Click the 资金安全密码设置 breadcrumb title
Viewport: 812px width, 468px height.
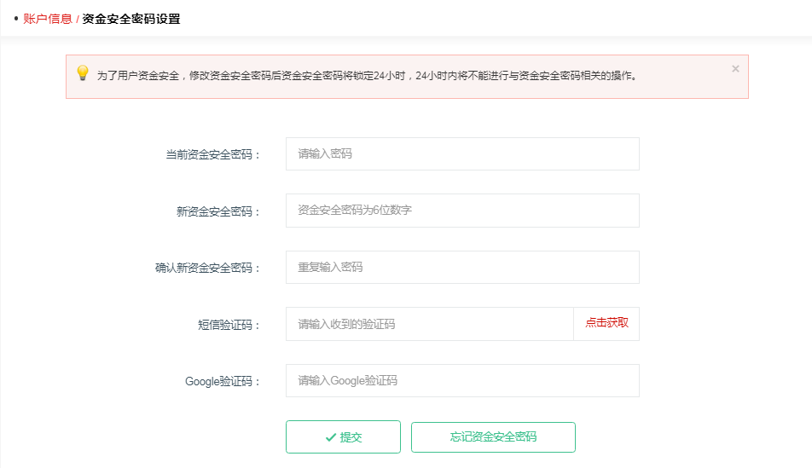[x=130, y=19]
